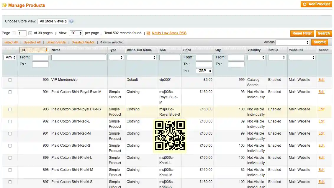Edit the VIP Membership product
Image resolution: width=334 pixels, height=188 pixels.
pyautogui.click(x=321, y=80)
